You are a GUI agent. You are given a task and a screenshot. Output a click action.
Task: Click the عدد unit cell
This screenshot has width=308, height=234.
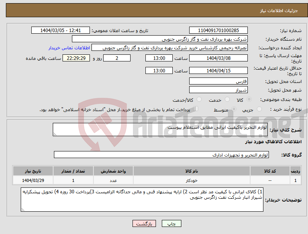point(113,180)
